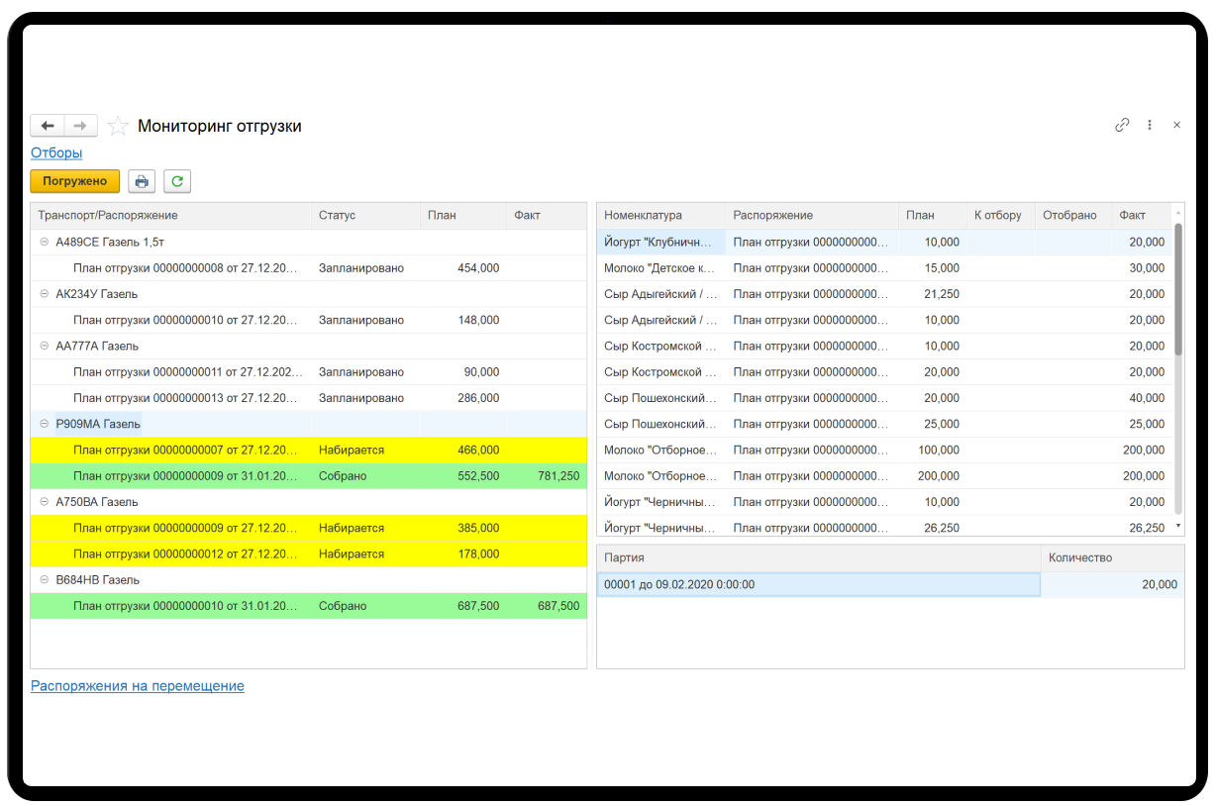Screen dimensions: 1216x806
Task: Collapse the Р909МА Газель group
Action: [x=44, y=424]
